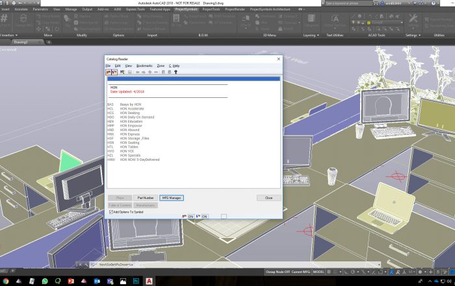Open the File menu in Catalog Reader
Viewport: 455px width, 286px height.
point(108,66)
